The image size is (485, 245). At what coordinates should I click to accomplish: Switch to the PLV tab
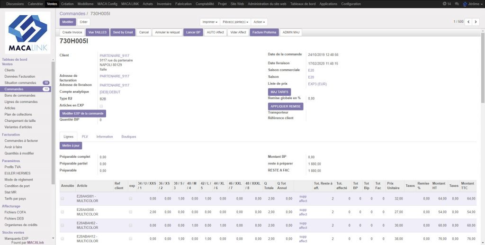tap(85, 136)
